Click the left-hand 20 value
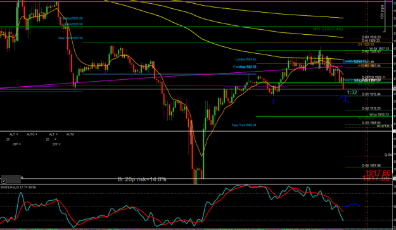 [8, 139]
